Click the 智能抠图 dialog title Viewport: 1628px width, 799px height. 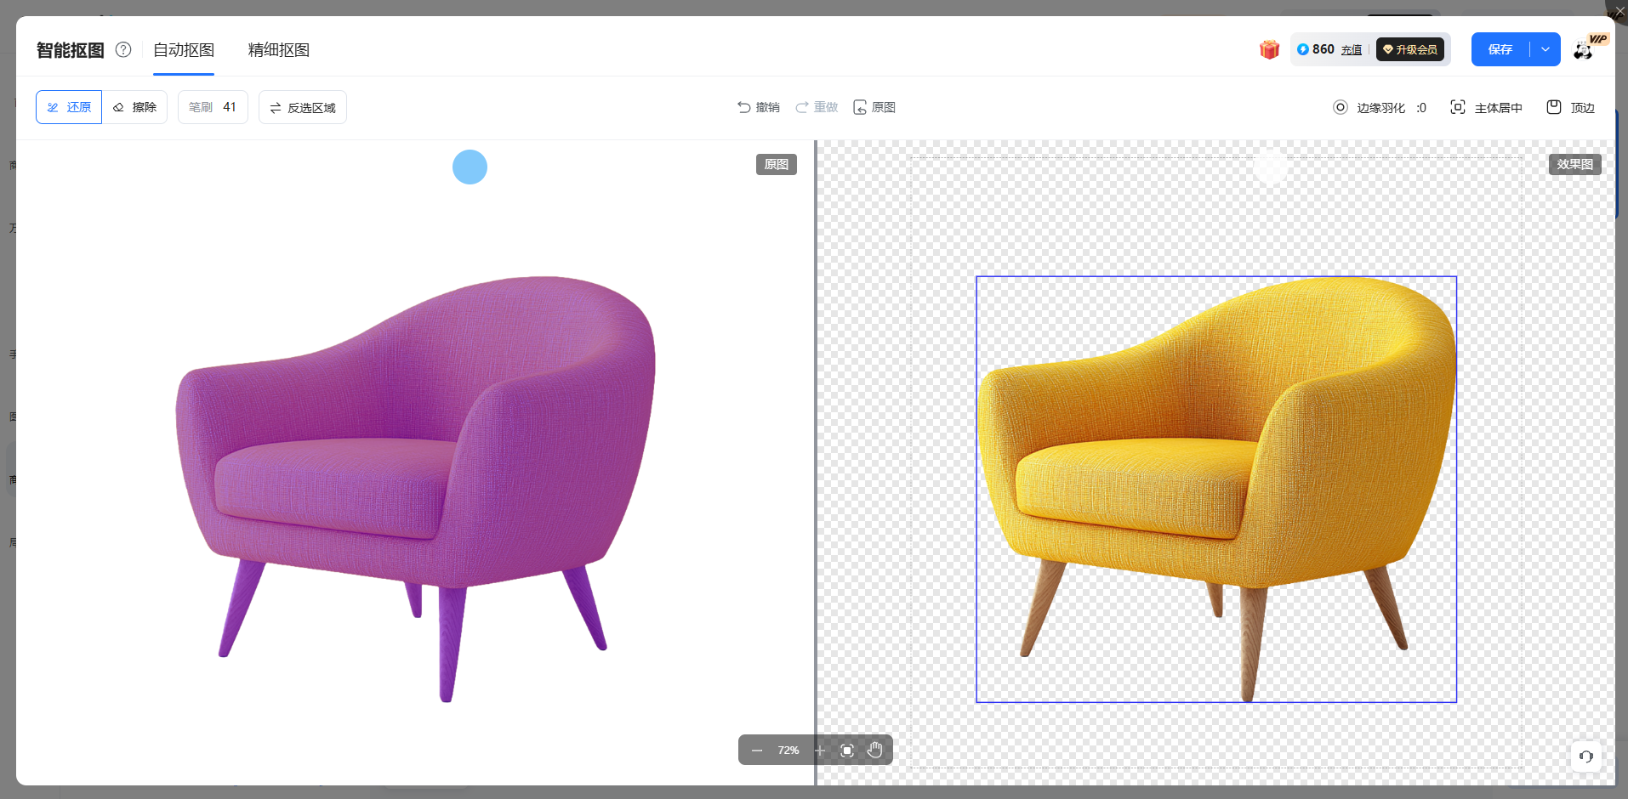[x=71, y=50]
